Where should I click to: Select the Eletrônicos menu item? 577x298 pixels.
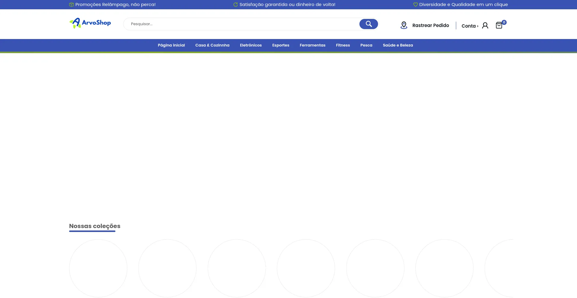tap(251, 45)
